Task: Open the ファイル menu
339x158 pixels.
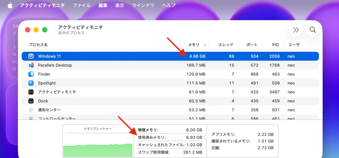Action: tap(82, 5)
